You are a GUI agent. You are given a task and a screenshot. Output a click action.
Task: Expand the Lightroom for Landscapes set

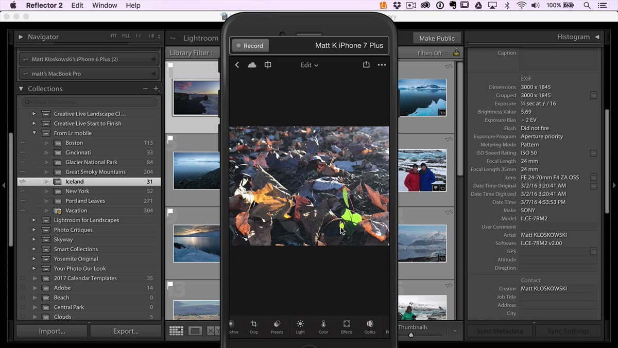[x=34, y=220]
